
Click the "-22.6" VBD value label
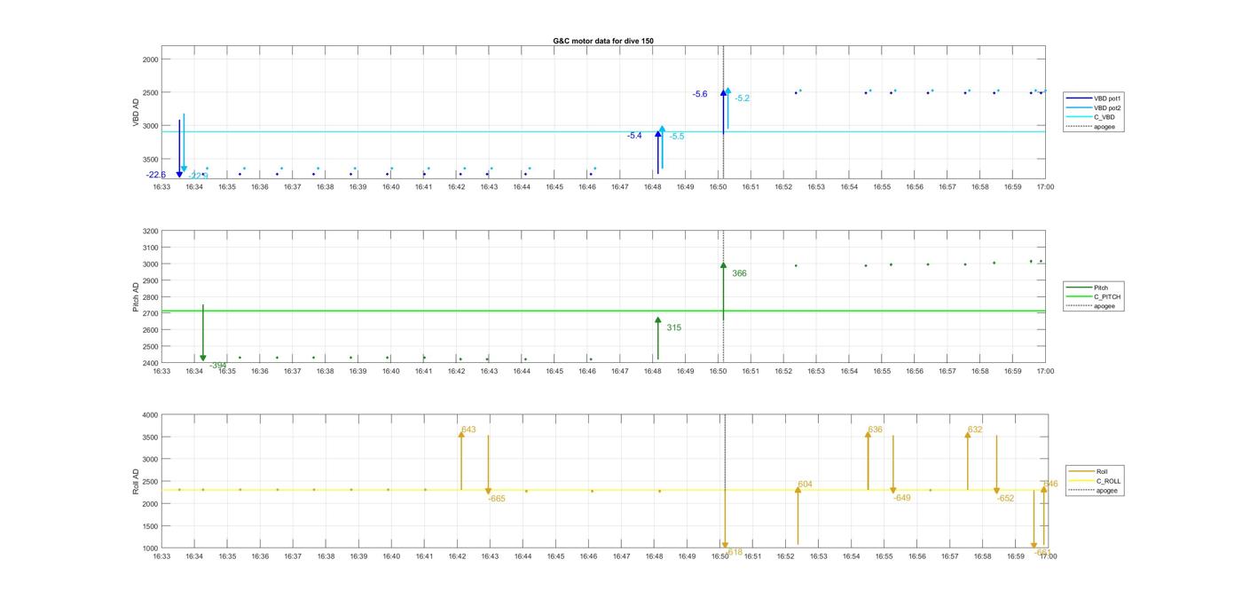(156, 175)
